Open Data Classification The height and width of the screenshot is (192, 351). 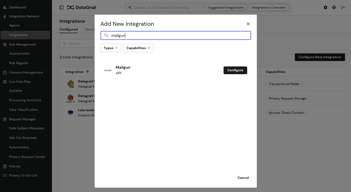(23, 110)
